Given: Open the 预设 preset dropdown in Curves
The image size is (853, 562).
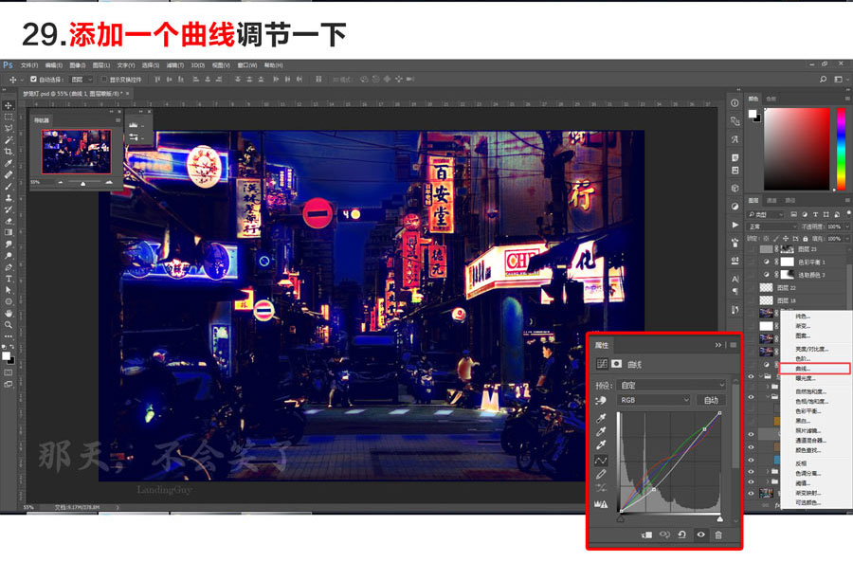Looking at the screenshot, I should (671, 385).
